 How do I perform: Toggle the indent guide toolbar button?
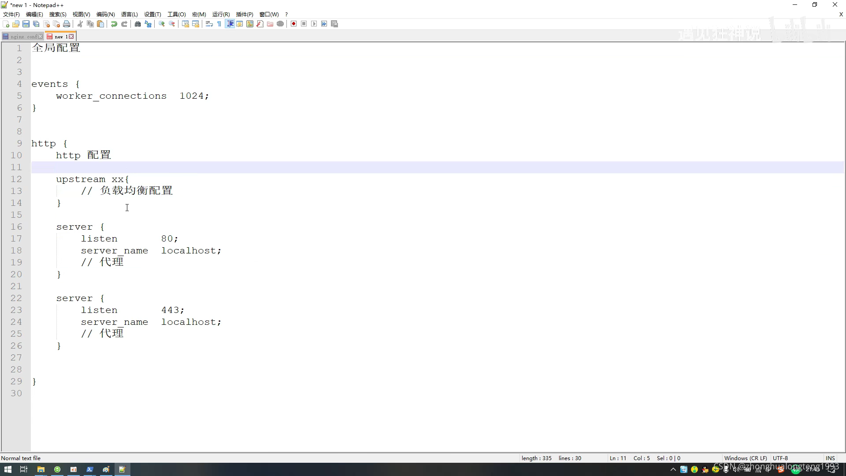click(x=230, y=24)
